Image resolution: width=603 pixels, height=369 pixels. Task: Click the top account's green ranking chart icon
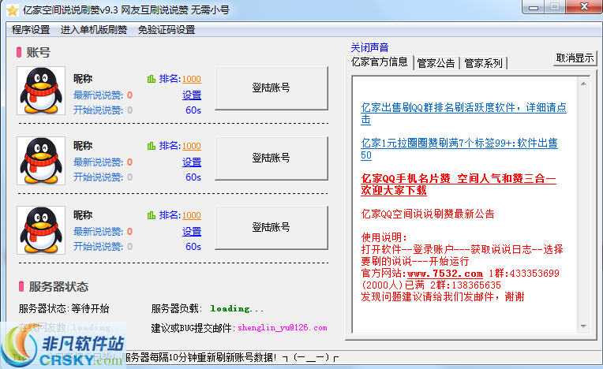tap(152, 79)
